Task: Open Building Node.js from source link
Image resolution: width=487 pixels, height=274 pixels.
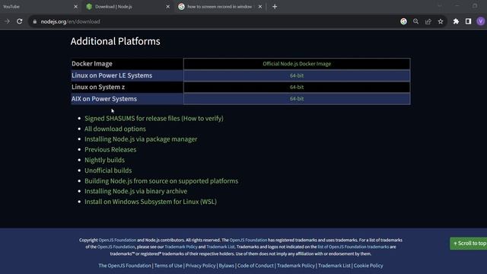Action: (161, 181)
